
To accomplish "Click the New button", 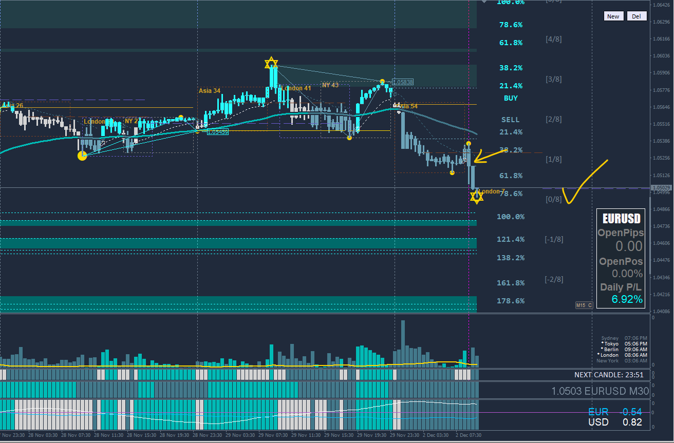I will (x=613, y=16).
